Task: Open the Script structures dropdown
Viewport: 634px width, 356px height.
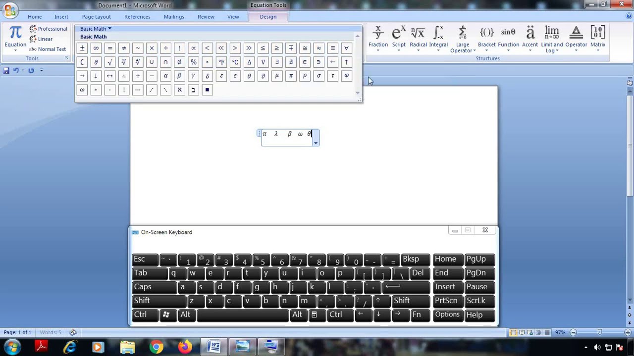Action: pos(399,39)
